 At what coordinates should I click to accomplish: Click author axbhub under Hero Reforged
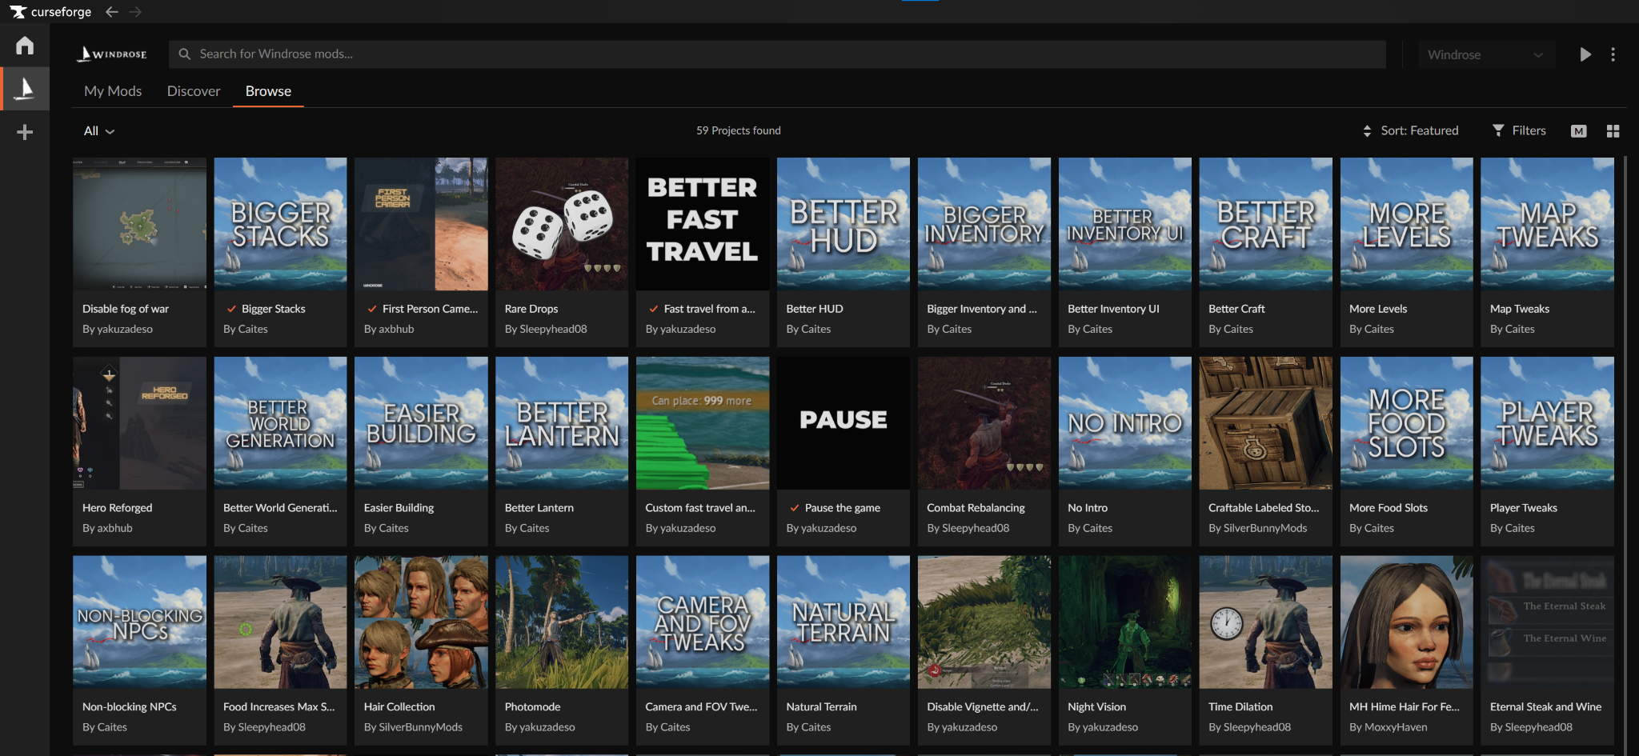click(115, 528)
